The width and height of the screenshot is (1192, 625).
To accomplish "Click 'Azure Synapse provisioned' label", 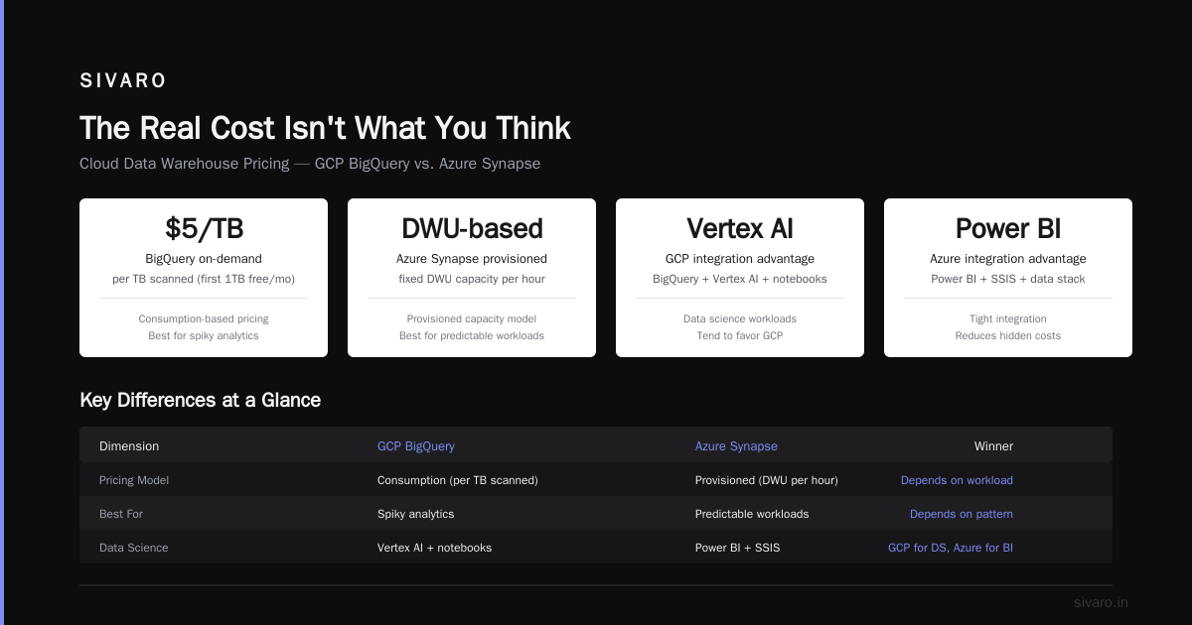I will point(472,259).
